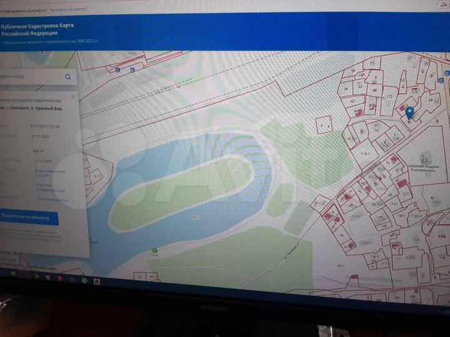Click the right blue bus stop icon

tap(132, 70)
